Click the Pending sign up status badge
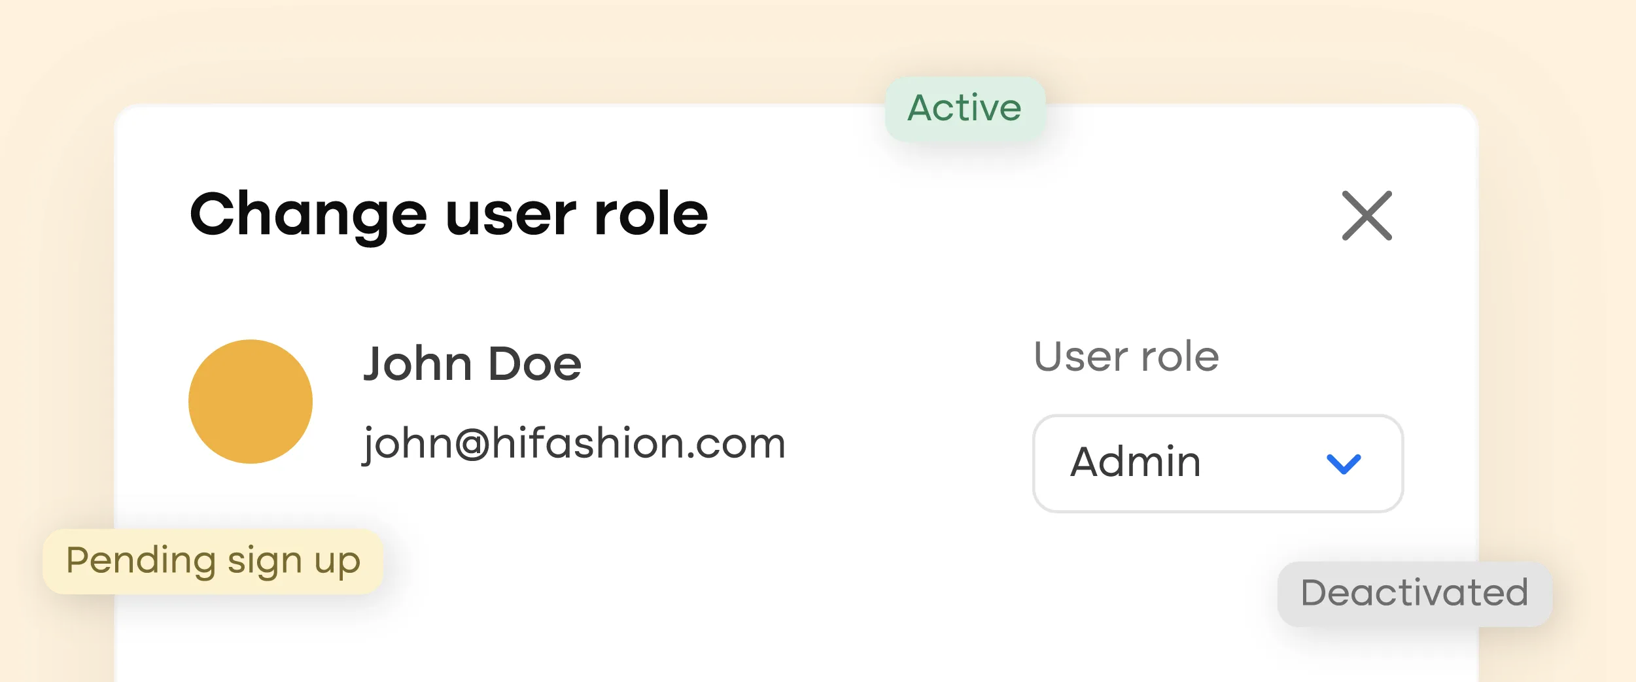This screenshot has height=682, width=1636. pos(213,561)
